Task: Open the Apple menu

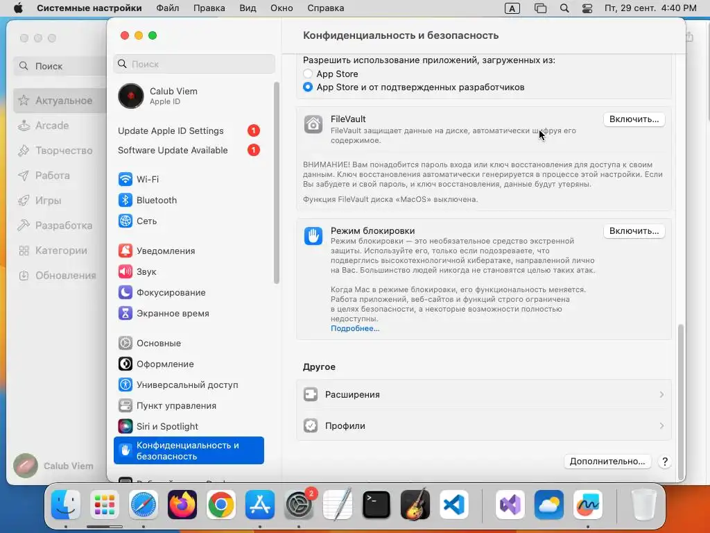Action: point(18,8)
